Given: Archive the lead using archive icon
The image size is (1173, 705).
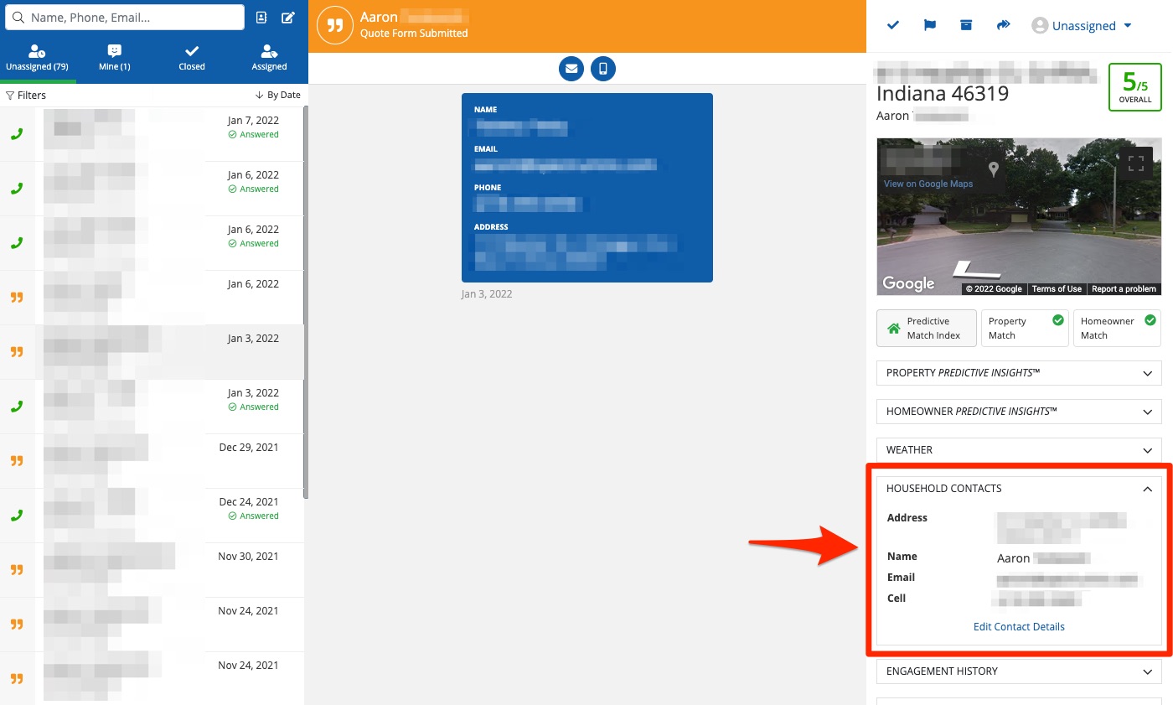Looking at the screenshot, I should click(x=966, y=26).
